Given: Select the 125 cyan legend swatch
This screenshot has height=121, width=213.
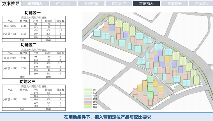Looking at the screenshot, I should tap(88, 96).
